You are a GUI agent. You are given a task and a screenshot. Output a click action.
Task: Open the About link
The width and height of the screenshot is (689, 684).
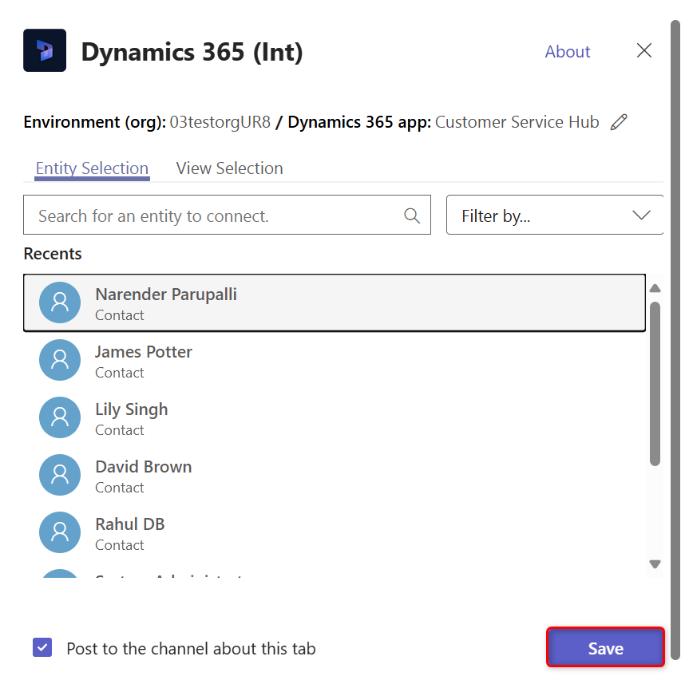click(x=567, y=51)
